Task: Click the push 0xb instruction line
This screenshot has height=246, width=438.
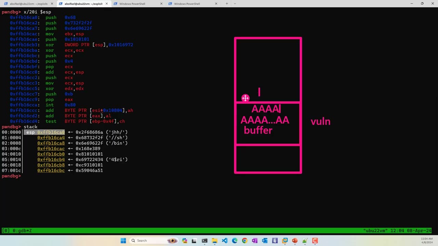Action: pyautogui.click(x=41, y=94)
